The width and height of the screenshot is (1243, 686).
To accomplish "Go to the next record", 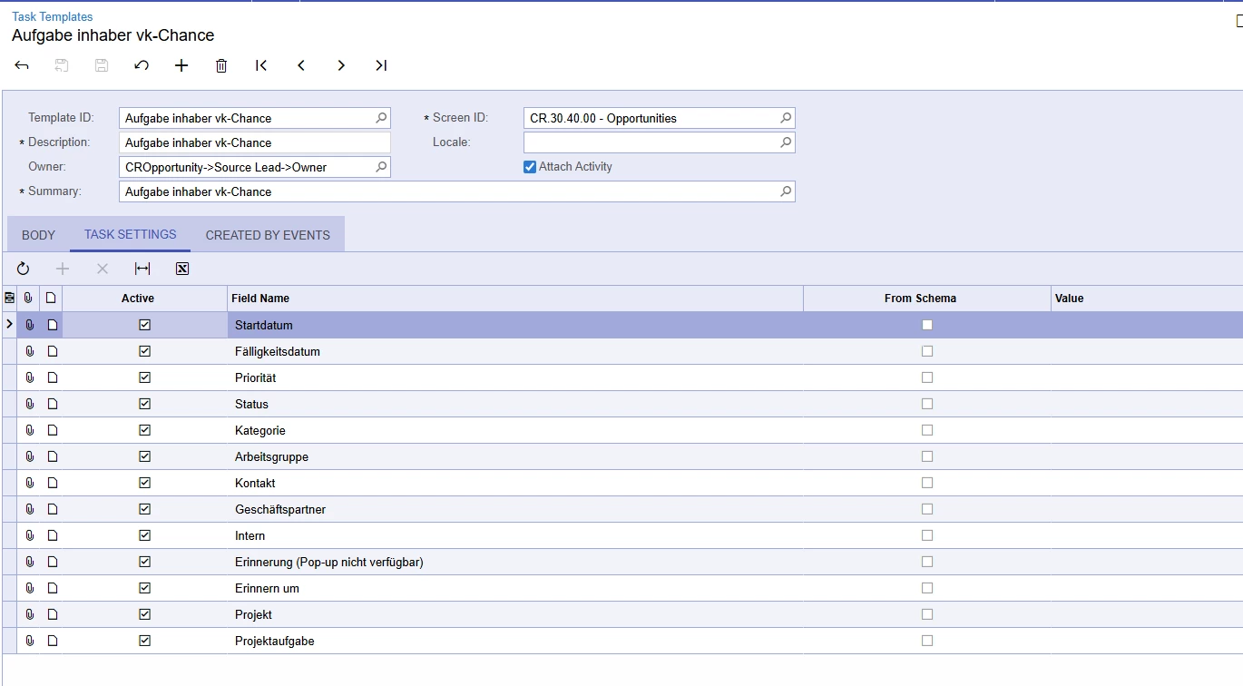I will [x=341, y=65].
